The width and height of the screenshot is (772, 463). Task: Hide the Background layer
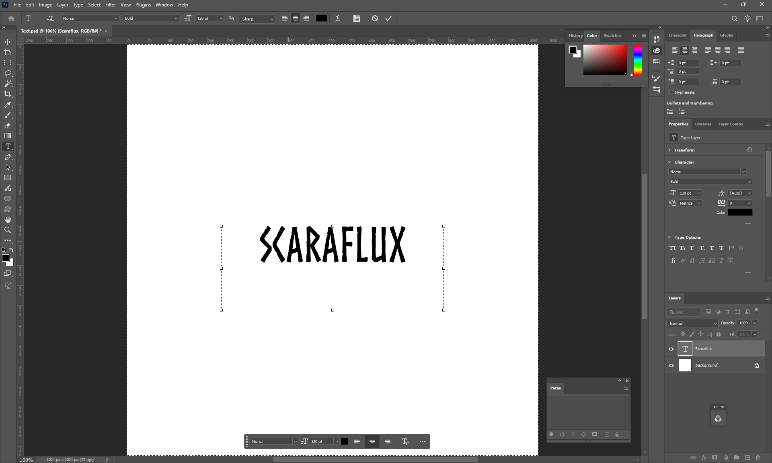671,365
